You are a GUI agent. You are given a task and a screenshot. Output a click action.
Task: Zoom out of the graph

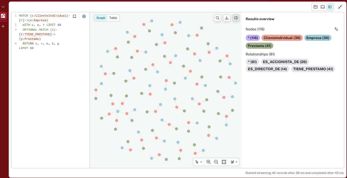[216, 162]
